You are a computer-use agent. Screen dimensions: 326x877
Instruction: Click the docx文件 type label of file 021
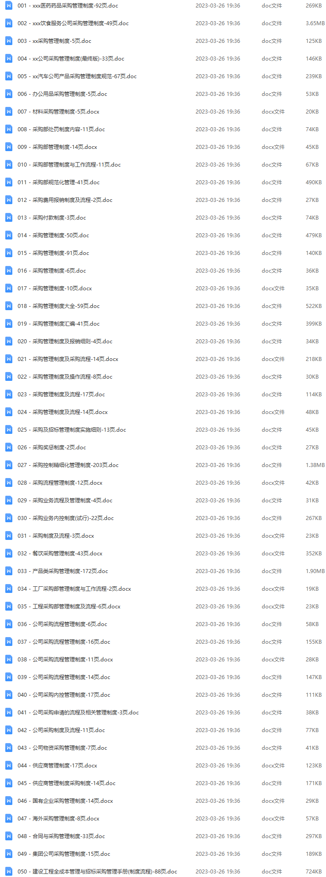click(273, 359)
